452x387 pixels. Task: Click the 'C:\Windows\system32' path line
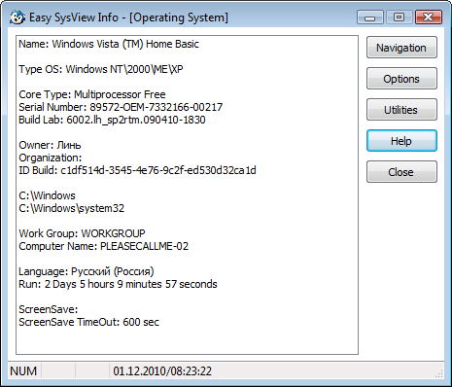pyautogui.click(x=72, y=208)
